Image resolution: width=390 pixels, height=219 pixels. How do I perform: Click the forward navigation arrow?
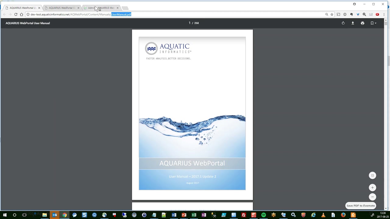(10, 14)
